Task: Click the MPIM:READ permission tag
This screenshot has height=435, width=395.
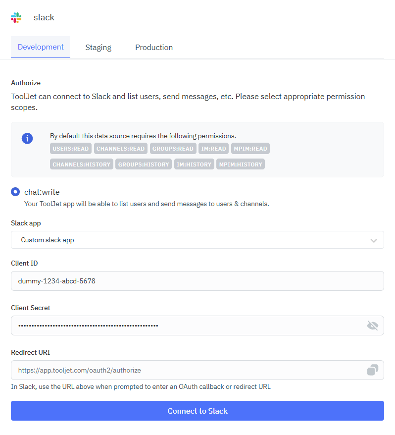Action: pyautogui.click(x=250, y=149)
